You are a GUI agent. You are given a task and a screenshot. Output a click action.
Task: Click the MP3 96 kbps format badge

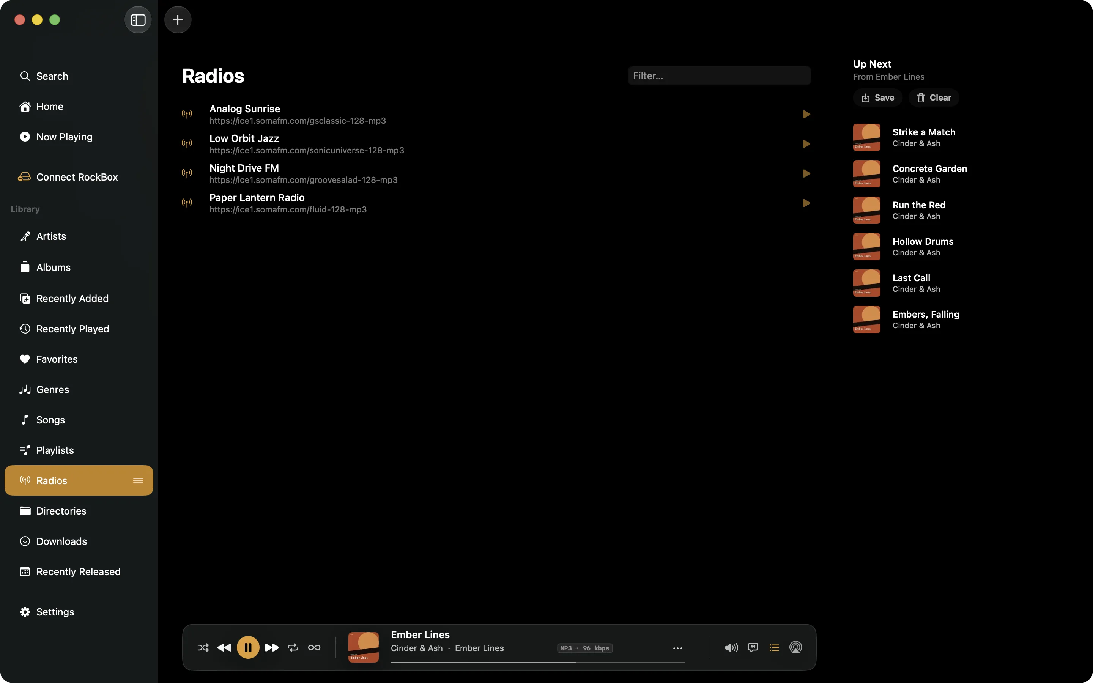point(584,648)
